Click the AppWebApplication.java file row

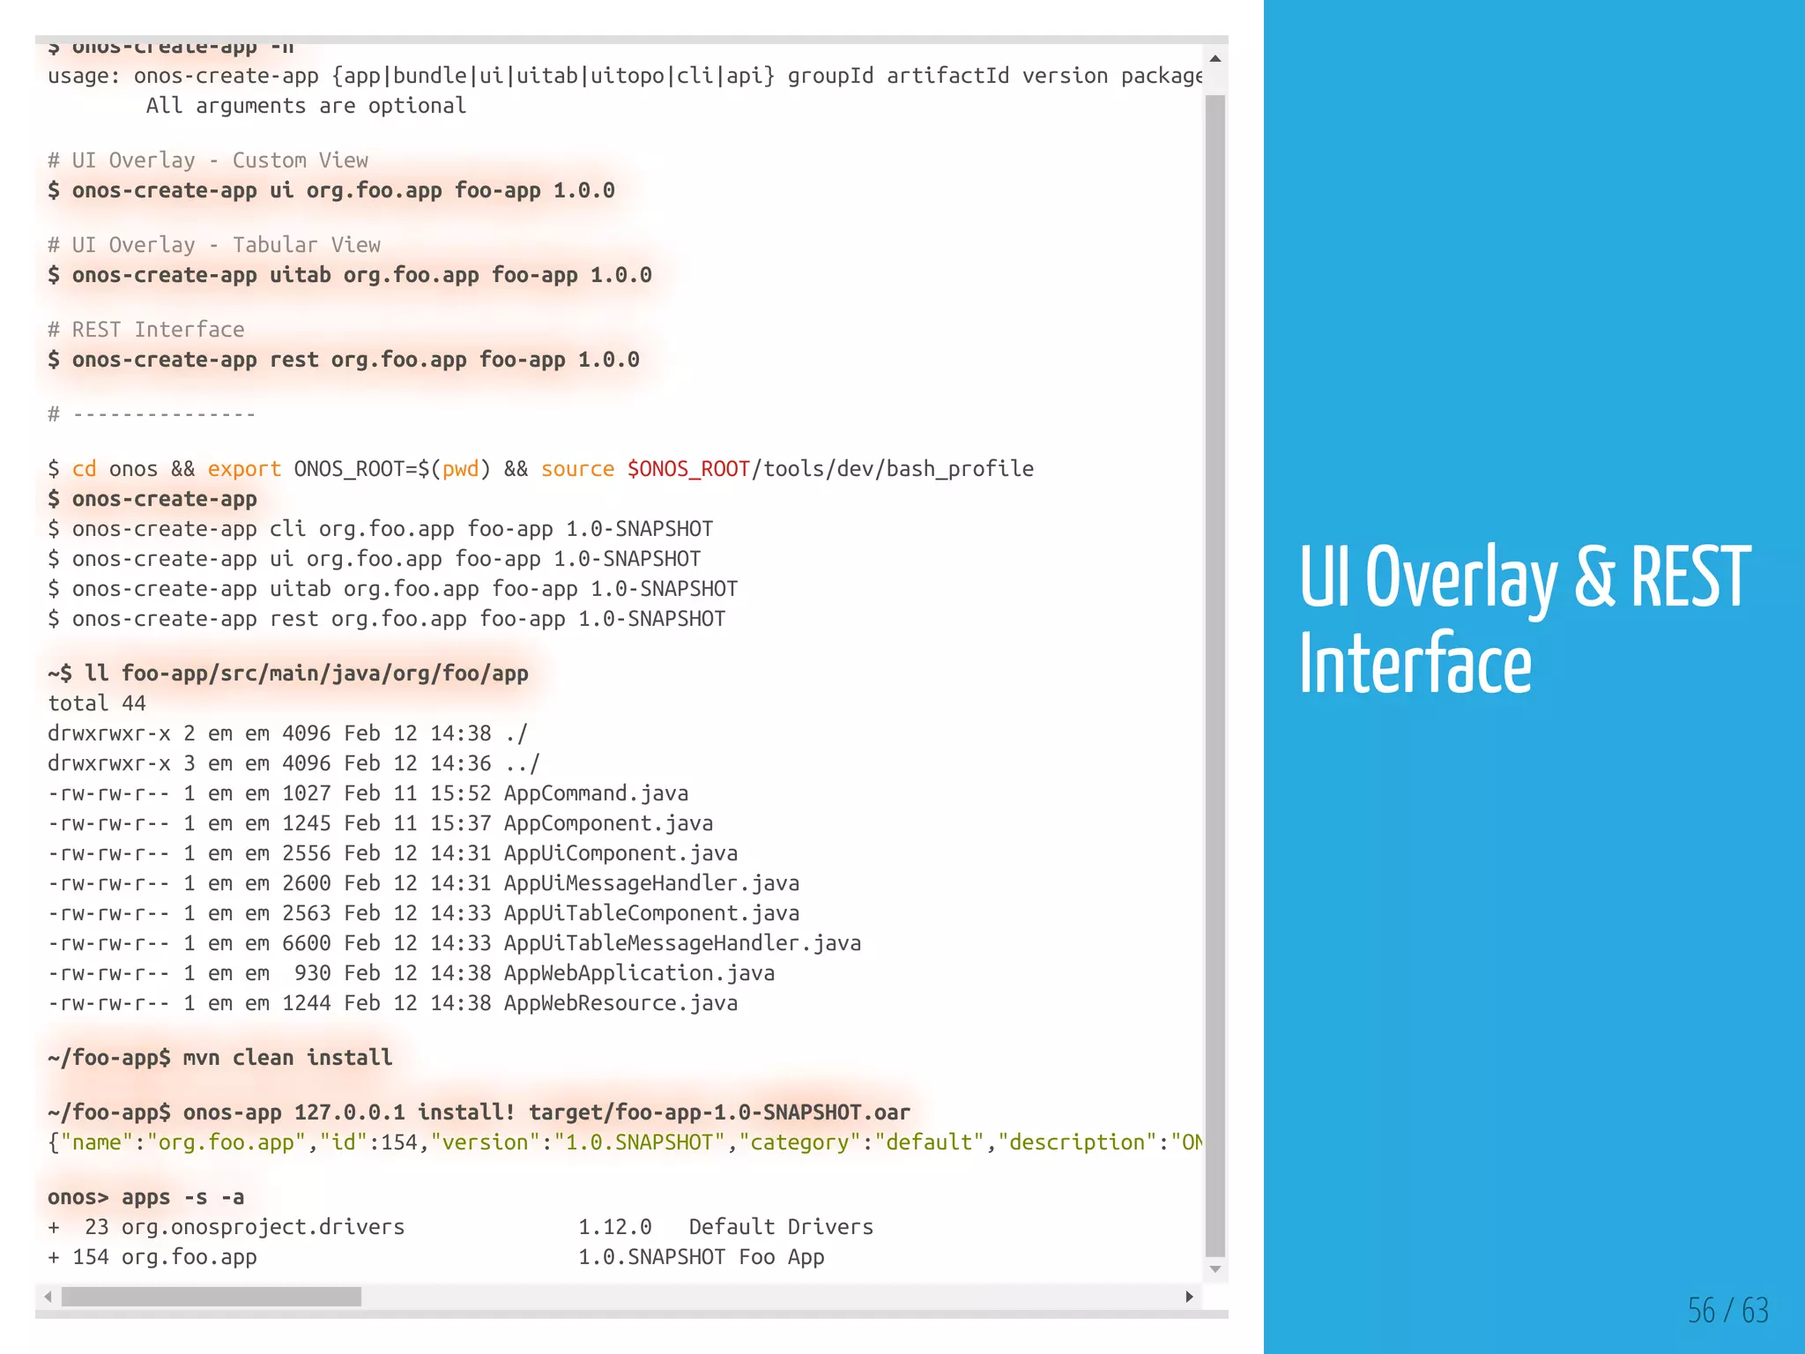point(412,973)
